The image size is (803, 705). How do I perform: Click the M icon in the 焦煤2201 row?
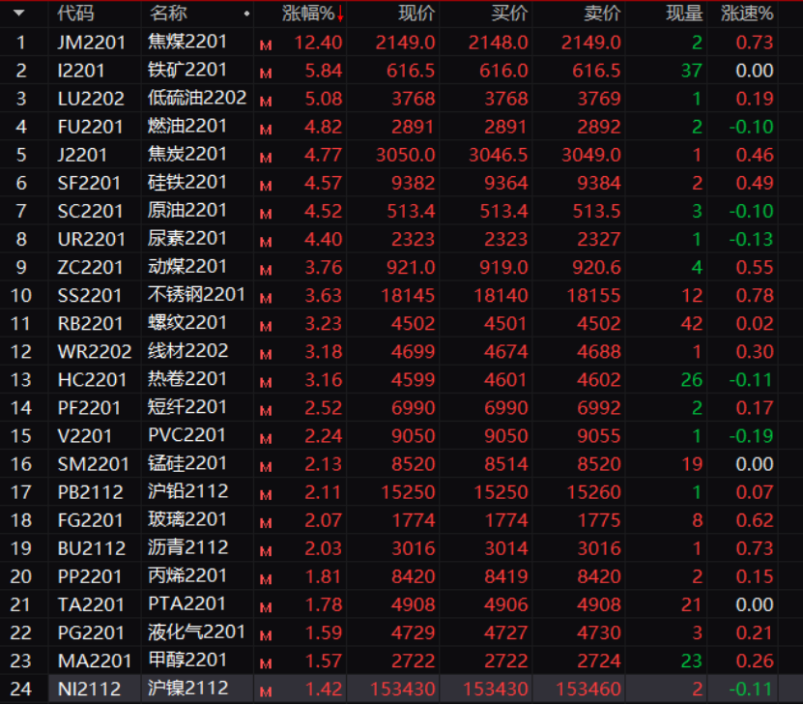266,44
